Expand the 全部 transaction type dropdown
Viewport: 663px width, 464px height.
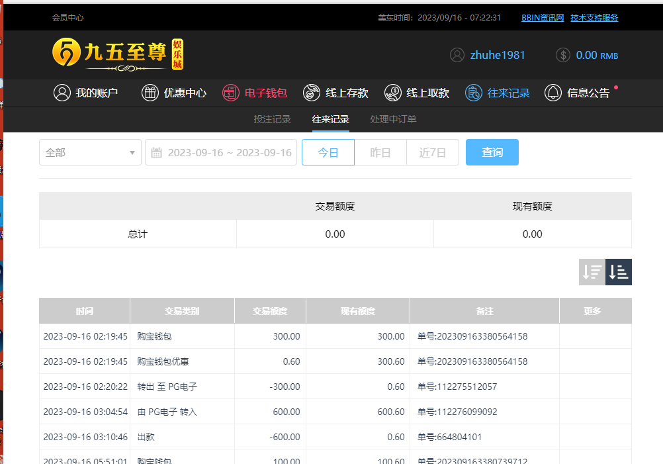90,152
